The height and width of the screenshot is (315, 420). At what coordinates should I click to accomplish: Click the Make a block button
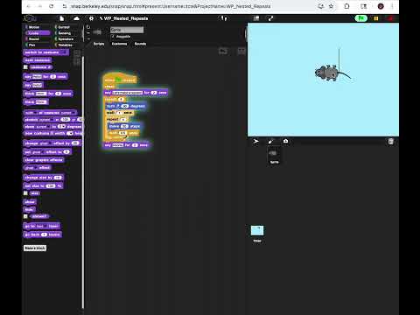point(35,248)
